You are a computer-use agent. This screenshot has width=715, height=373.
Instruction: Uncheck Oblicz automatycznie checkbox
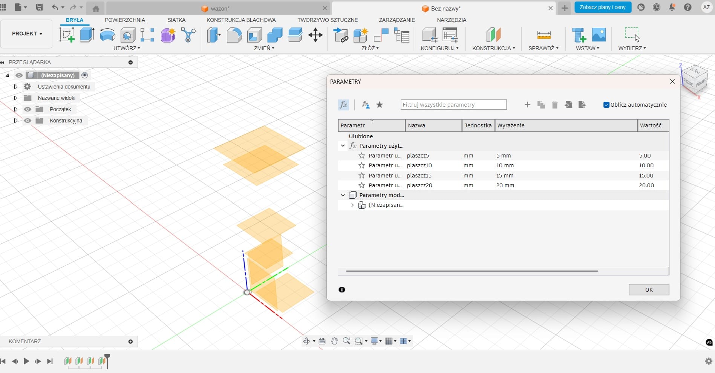tap(606, 105)
